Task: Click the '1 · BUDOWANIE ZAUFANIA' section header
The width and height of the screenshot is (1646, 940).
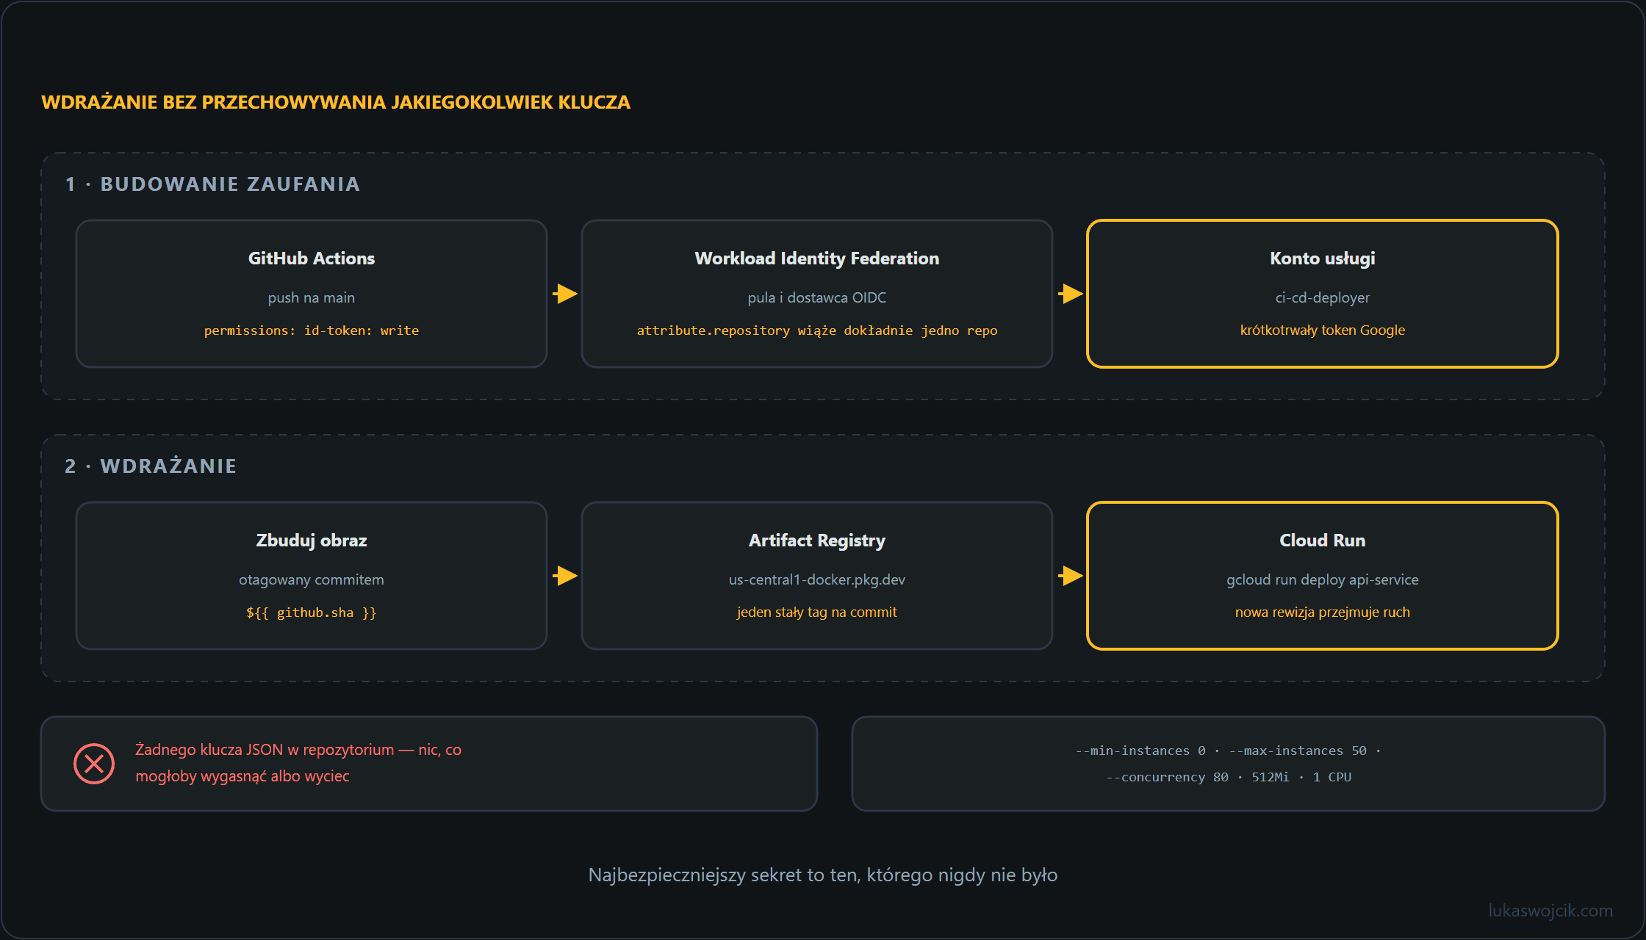Action: click(x=213, y=184)
